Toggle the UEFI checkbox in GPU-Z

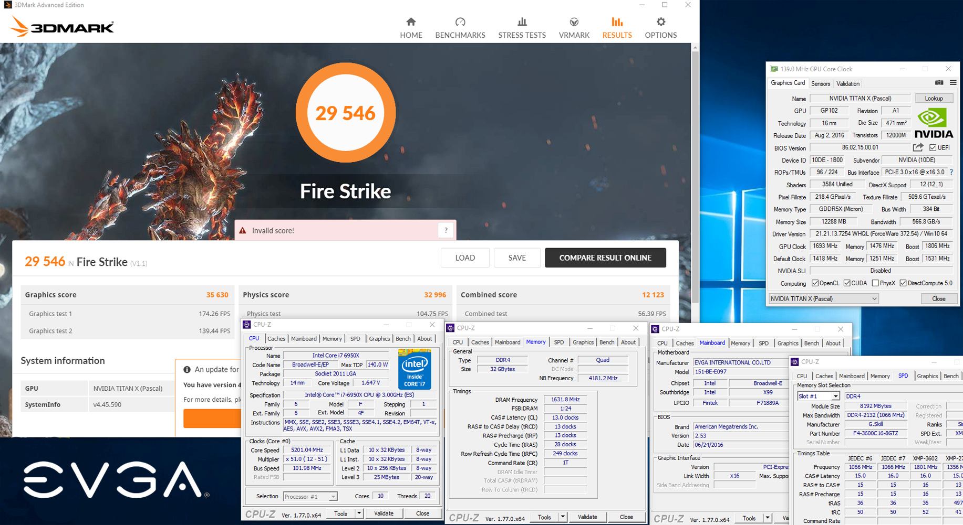click(x=933, y=148)
